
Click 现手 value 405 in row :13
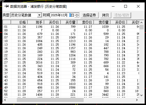pos(40,45)
